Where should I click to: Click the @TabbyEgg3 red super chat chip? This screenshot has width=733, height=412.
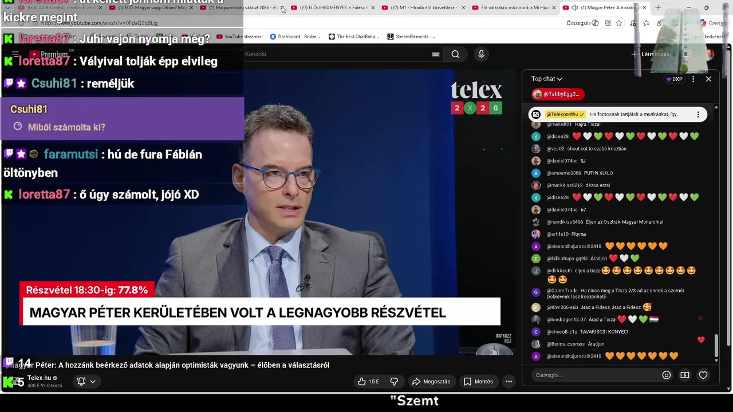(558, 94)
